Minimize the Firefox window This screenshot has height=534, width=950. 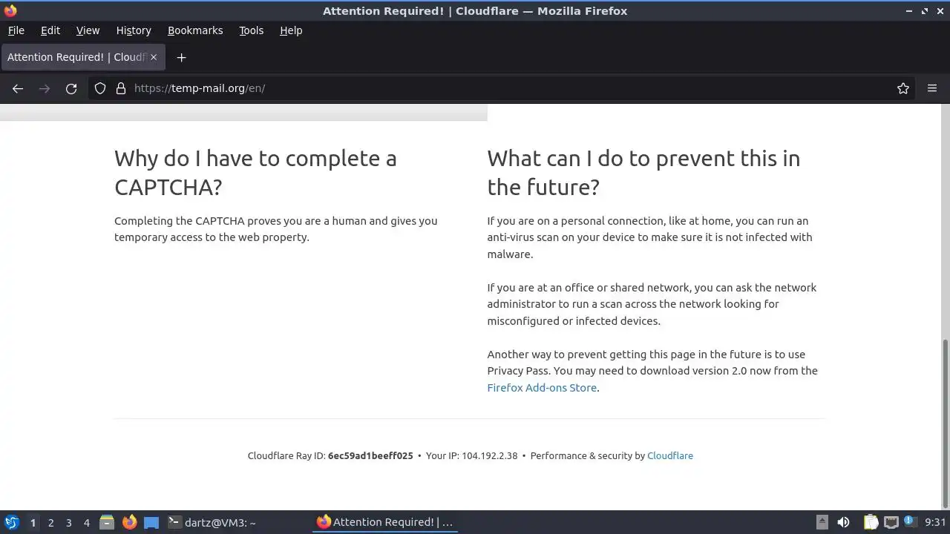point(909,11)
